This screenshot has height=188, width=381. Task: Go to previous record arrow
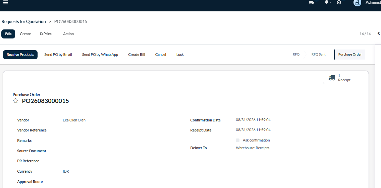pyautogui.click(x=379, y=34)
